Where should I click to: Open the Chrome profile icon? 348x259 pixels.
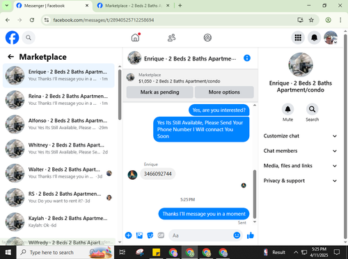(x=328, y=20)
